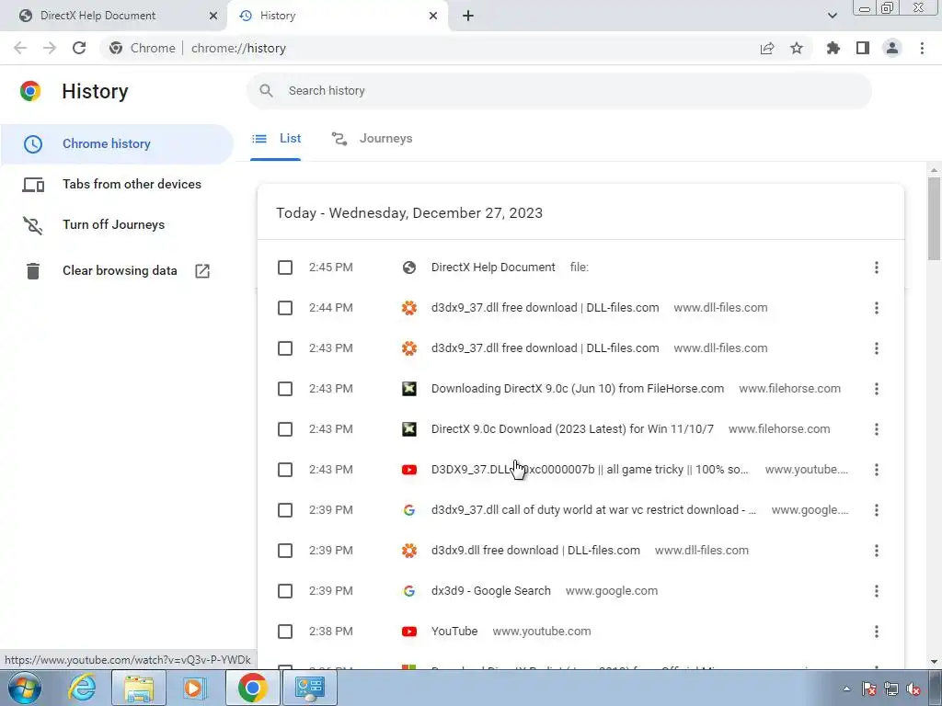Open Windows Media Player on the taskbar
This screenshot has width=942, height=706.
coord(194,688)
